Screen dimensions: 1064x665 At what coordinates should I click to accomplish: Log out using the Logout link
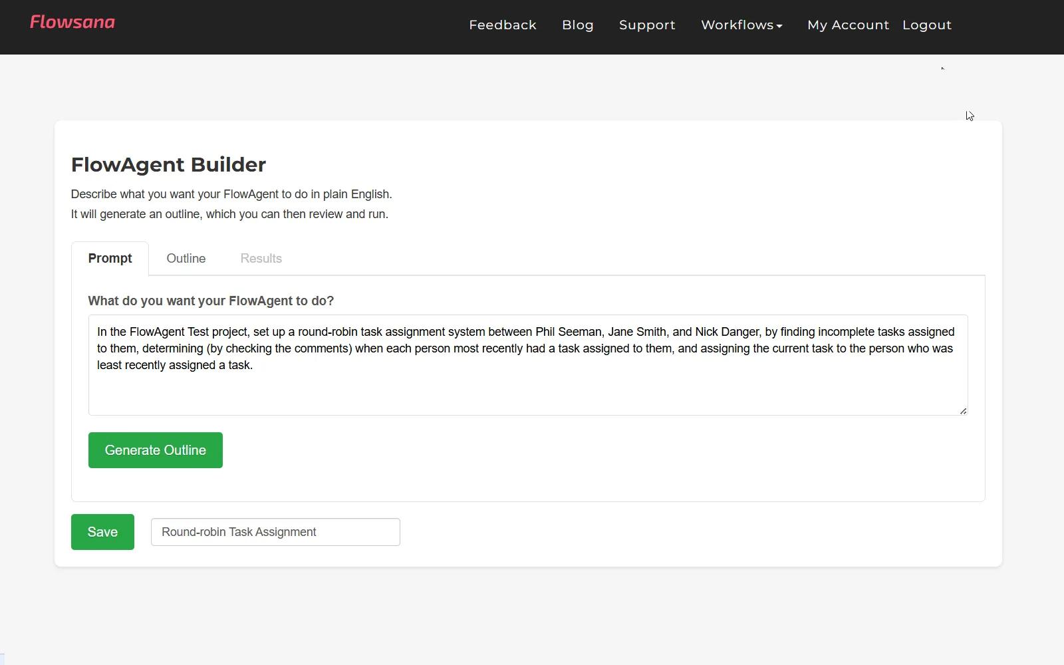(x=926, y=25)
